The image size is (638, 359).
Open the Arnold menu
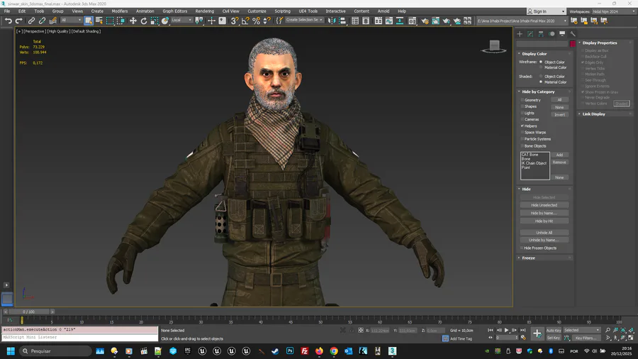pyautogui.click(x=384, y=11)
